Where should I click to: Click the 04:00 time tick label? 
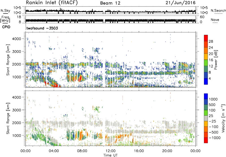tap(54, 151)
